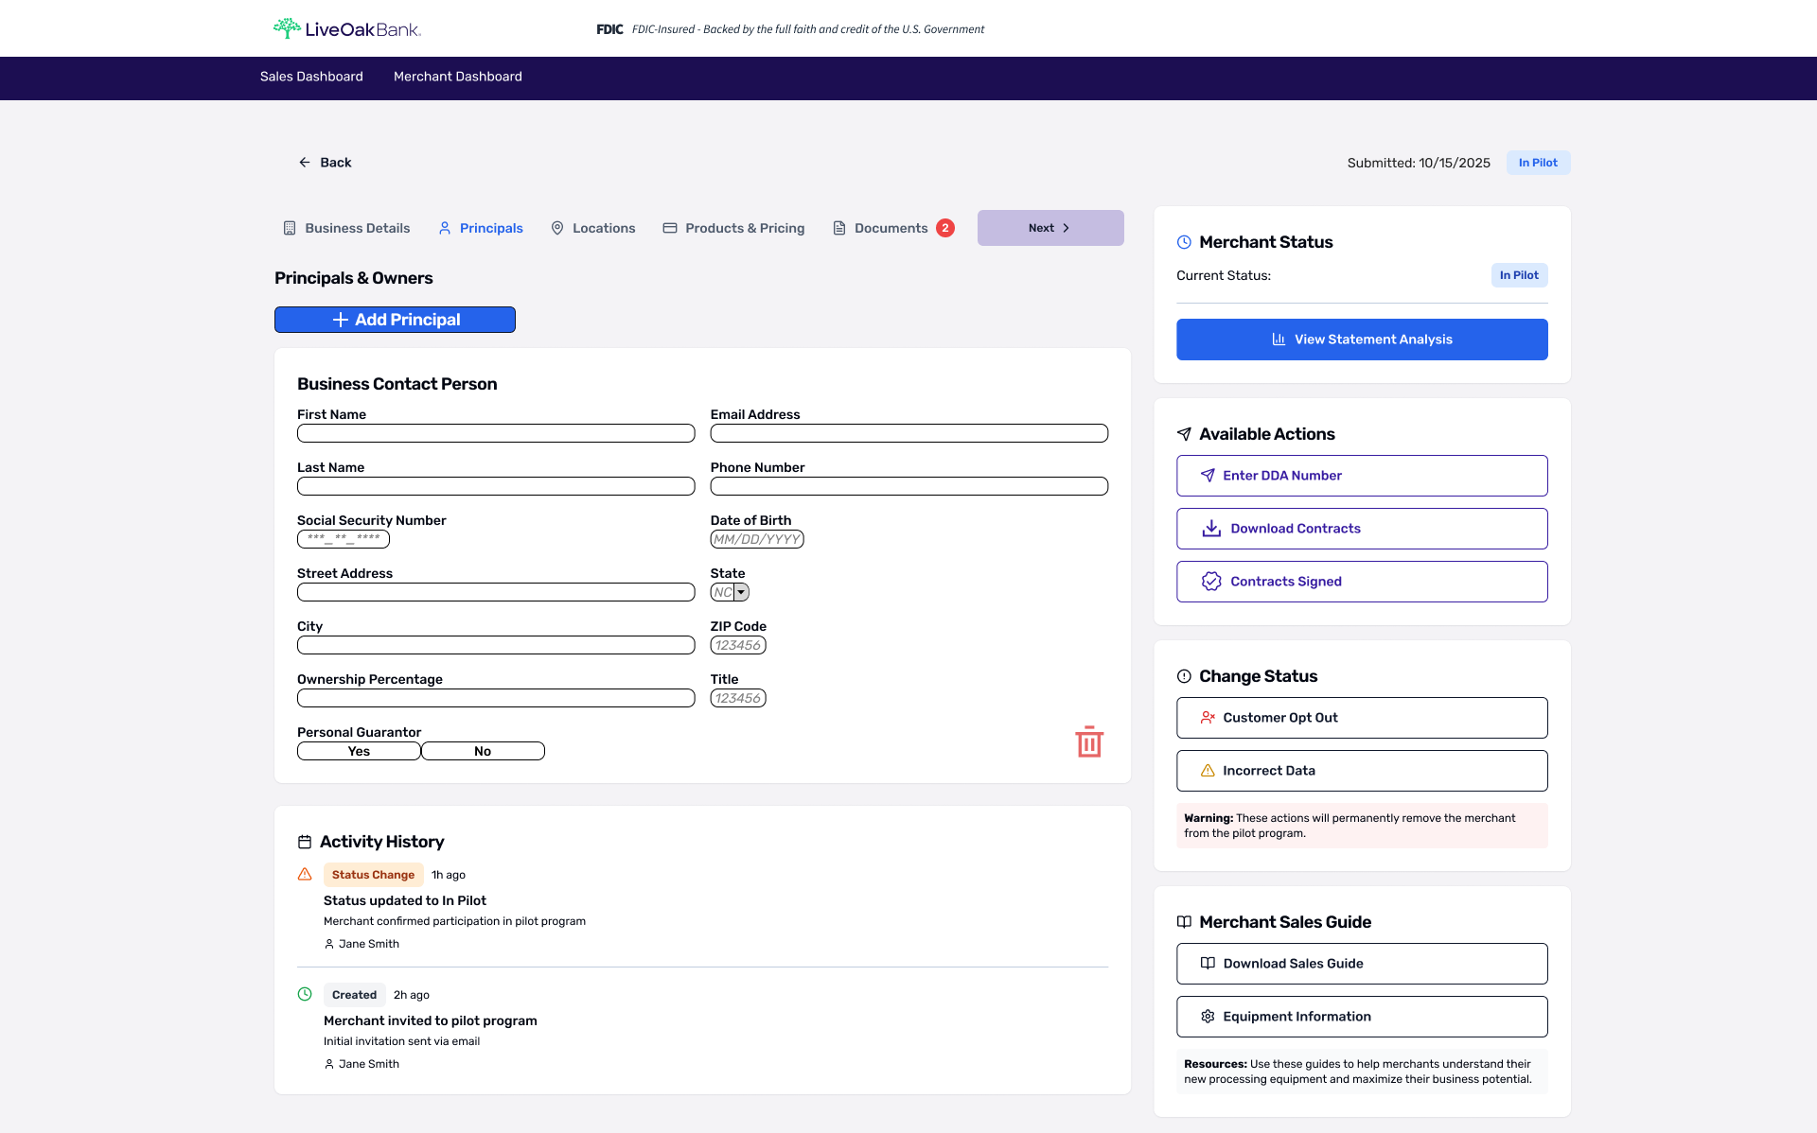The width and height of the screenshot is (1817, 1133).
Task: Click the red trash delete principal icon
Action: pyautogui.click(x=1089, y=741)
